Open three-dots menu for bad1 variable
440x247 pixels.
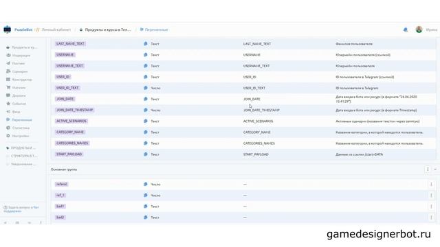tap(431, 207)
